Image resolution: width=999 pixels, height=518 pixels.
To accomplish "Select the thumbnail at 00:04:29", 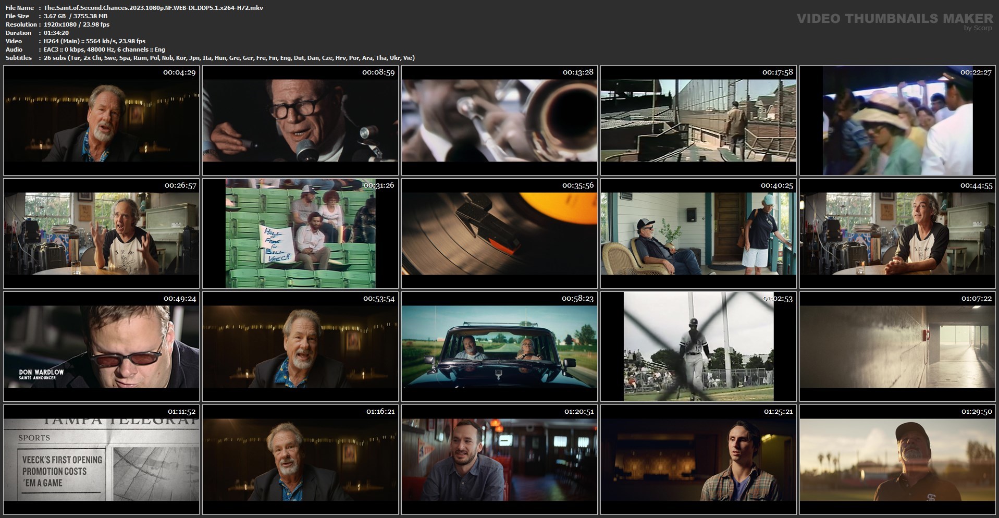I will pyautogui.click(x=102, y=120).
